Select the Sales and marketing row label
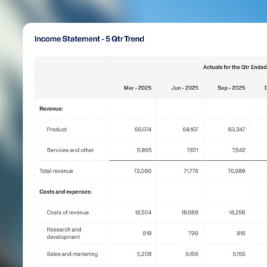Screen dimensions: 267x267 point(72,254)
